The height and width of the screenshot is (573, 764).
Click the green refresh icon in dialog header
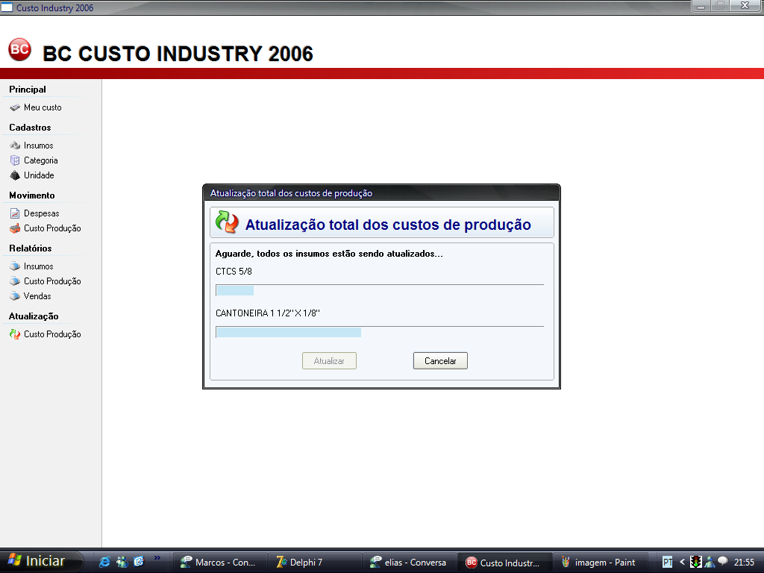pos(227,222)
